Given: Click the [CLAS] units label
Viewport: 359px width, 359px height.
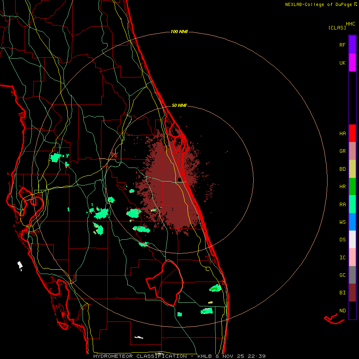Looking at the screenshot, I should 337,28.
